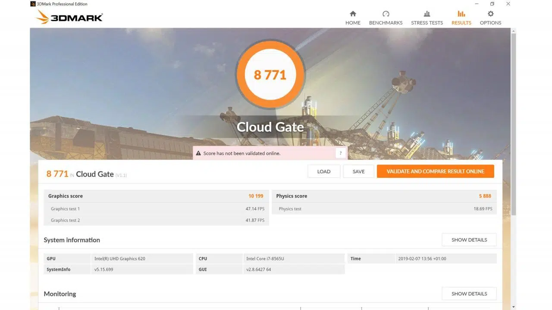This screenshot has width=552, height=310.
Task: Select the Physics test row
Action: [x=384, y=209]
